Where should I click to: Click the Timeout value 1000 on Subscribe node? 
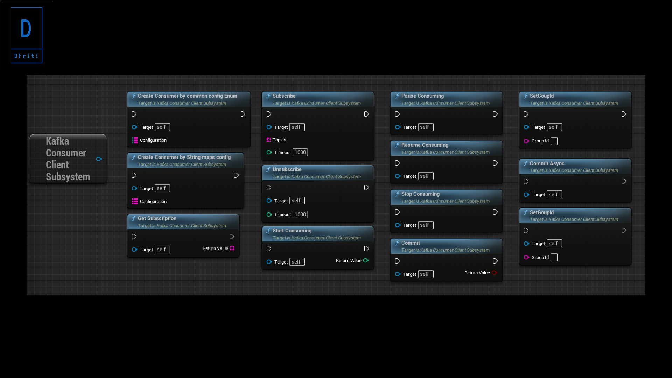pyautogui.click(x=300, y=152)
